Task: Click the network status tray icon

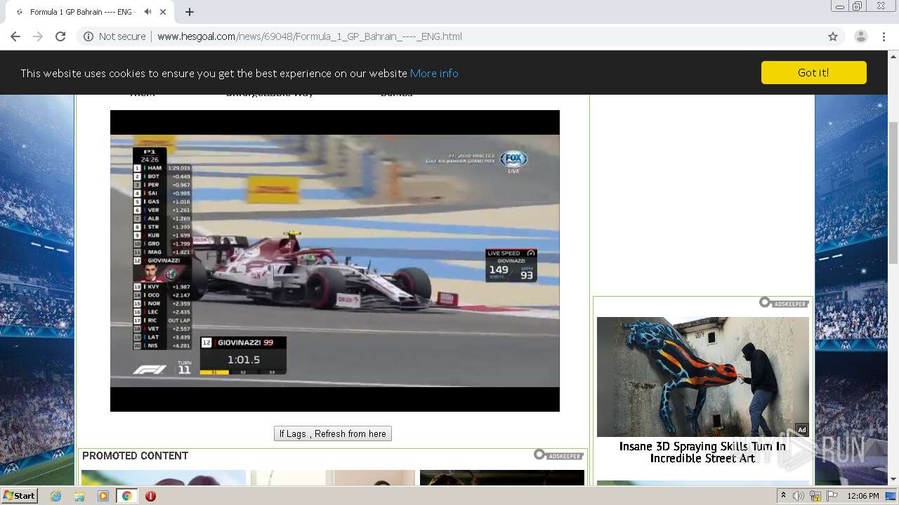Action: 815,496
